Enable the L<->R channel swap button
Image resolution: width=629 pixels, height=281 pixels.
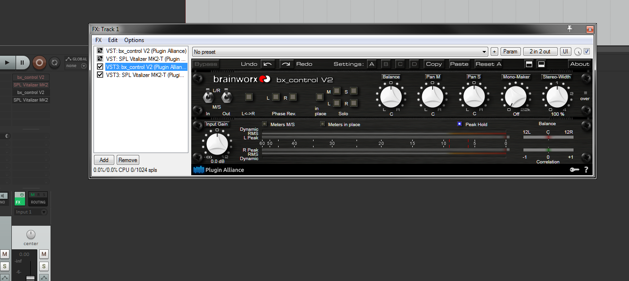point(249,97)
